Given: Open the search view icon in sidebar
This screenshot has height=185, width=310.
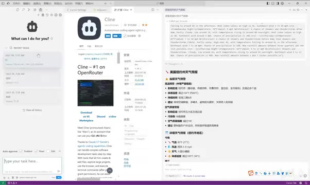Looking at the screenshot, I should coord(23,10).
